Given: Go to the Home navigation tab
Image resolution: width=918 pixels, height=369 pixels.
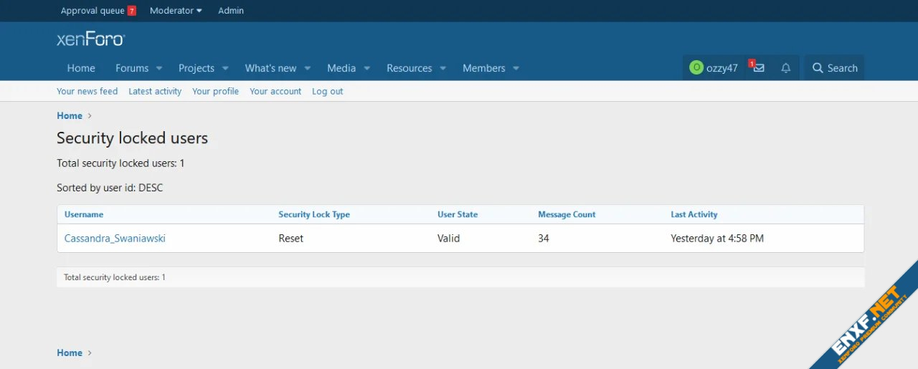Looking at the screenshot, I should click(x=81, y=68).
